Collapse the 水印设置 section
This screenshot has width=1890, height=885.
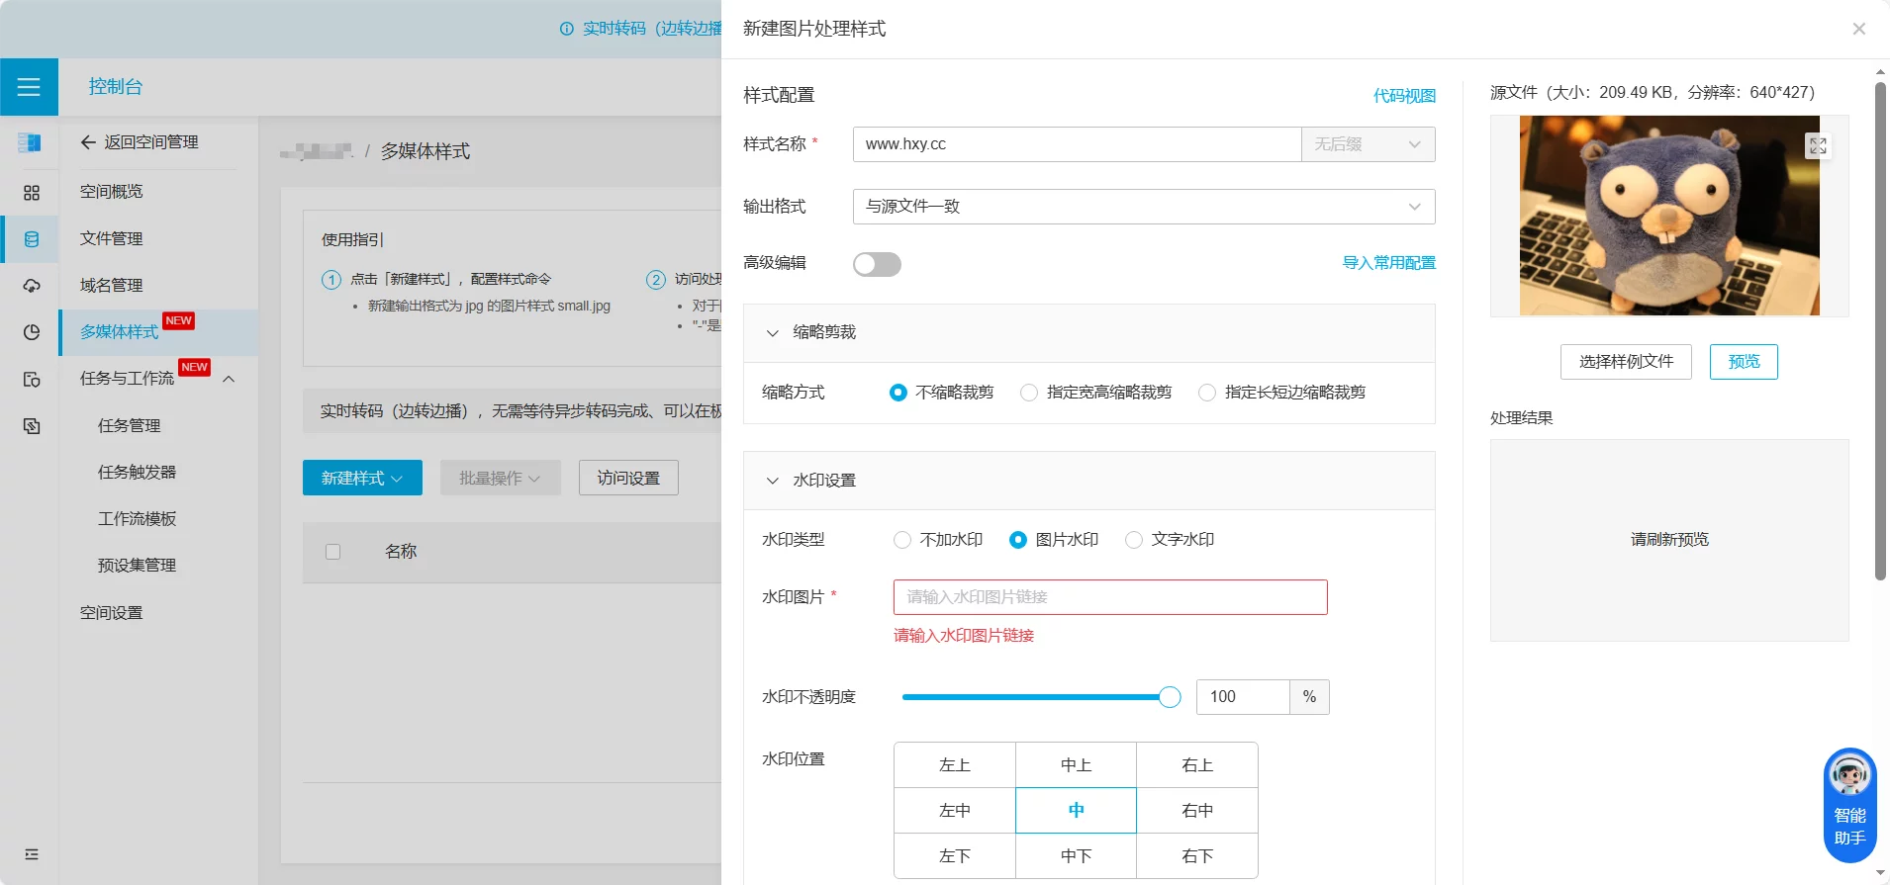point(773,481)
